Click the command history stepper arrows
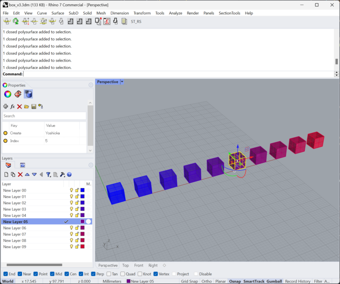This screenshot has height=284, width=340. (x=336, y=74)
